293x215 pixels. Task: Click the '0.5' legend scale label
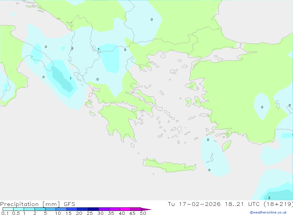[16, 213]
